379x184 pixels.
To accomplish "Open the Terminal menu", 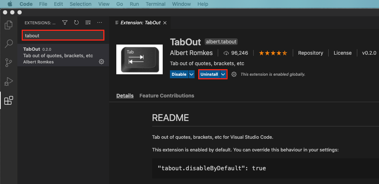I will point(156,4).
